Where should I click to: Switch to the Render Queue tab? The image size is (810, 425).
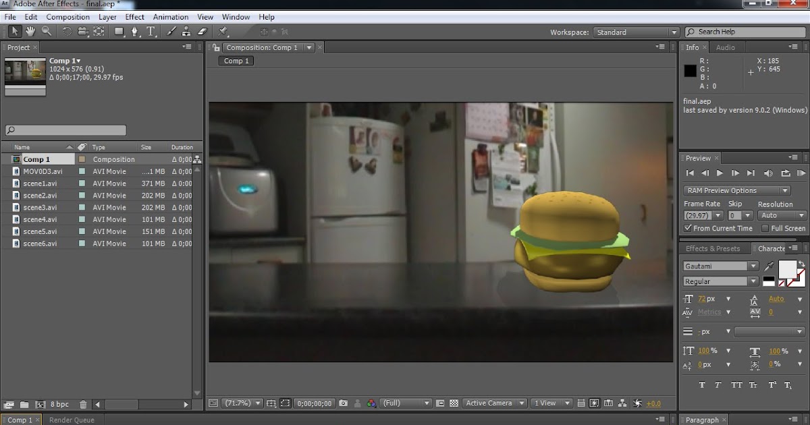[x=72, y=420]
